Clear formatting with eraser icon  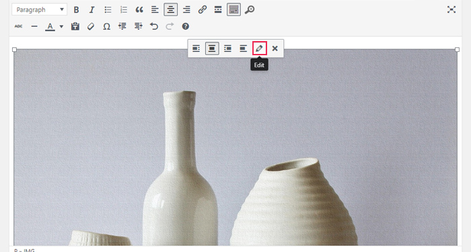[x=91, y=26]
